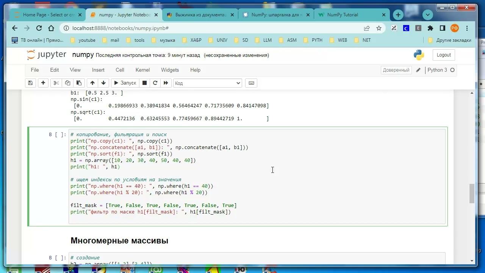Open the Insert menu
This screenshot has height=273, width=485.
98,70
